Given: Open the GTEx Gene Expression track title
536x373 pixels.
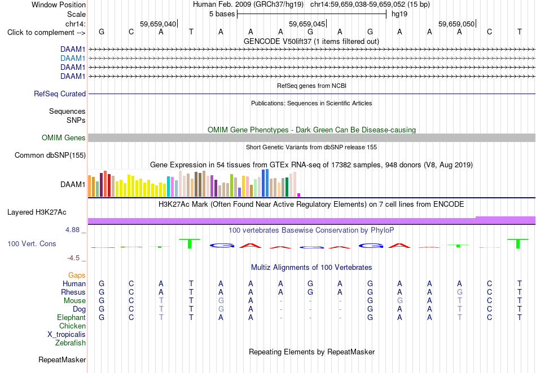Looking at the screenshot, I should coord(311,165).
